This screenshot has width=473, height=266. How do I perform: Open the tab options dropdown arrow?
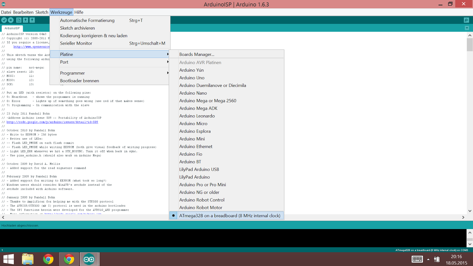467,28
